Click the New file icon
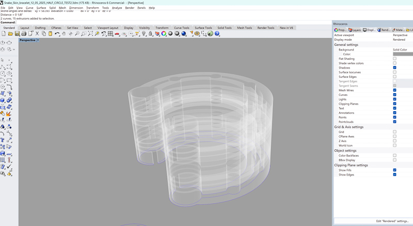This screenshot has height=226, width=413. click(x=4, y=34)
